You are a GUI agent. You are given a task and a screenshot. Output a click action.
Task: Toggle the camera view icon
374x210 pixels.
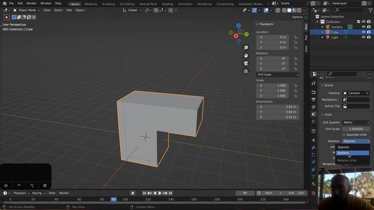245,64
